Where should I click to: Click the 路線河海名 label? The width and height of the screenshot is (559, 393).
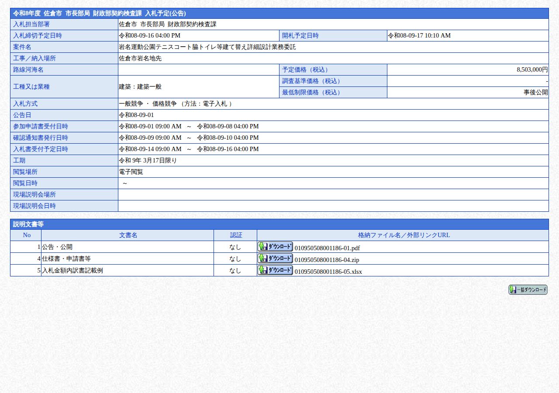[64, 69]
